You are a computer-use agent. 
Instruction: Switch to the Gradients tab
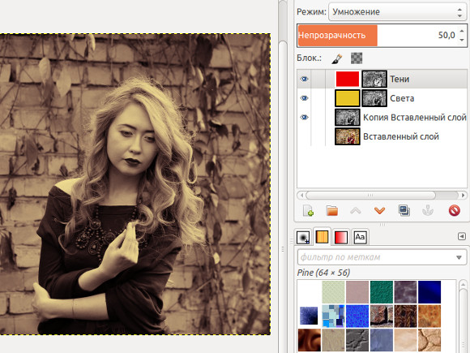point(341,237)
